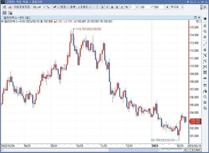
Task: Click the scrollbar right arrow at bottom
Action: pos(159,150)
